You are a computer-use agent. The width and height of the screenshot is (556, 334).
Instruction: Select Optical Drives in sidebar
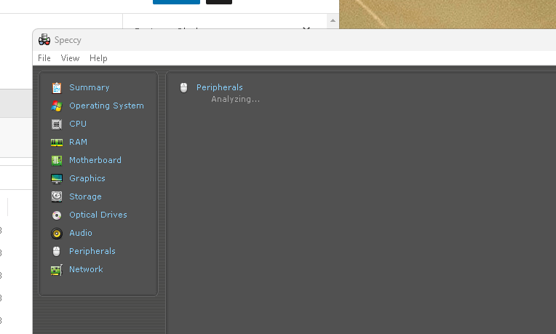point(98,215)
